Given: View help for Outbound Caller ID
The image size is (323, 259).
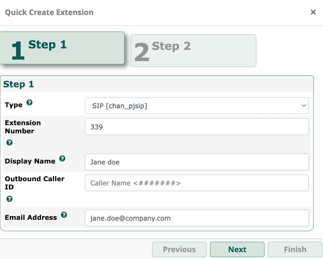Looking at the screenshot, I should [9, 199].
